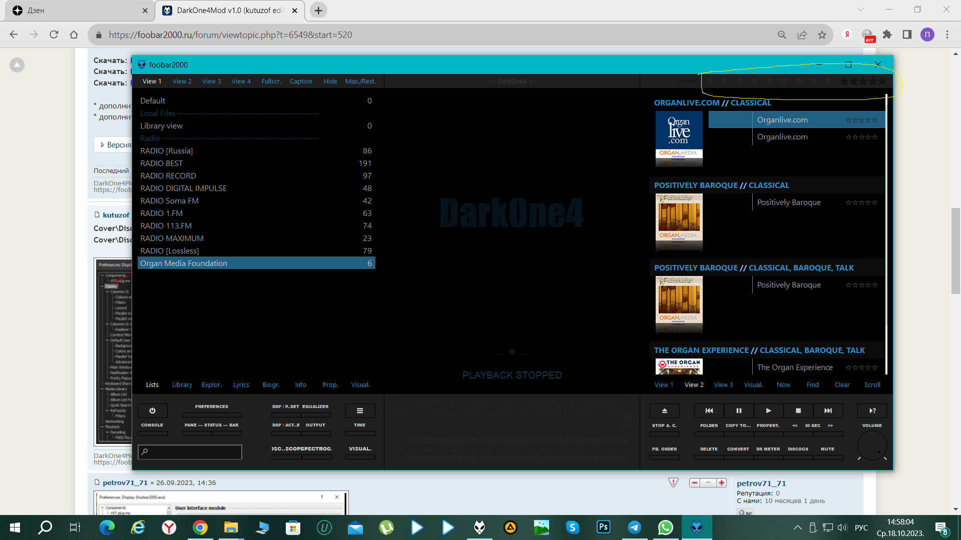Click the random playback button above VOLUME

872,410
